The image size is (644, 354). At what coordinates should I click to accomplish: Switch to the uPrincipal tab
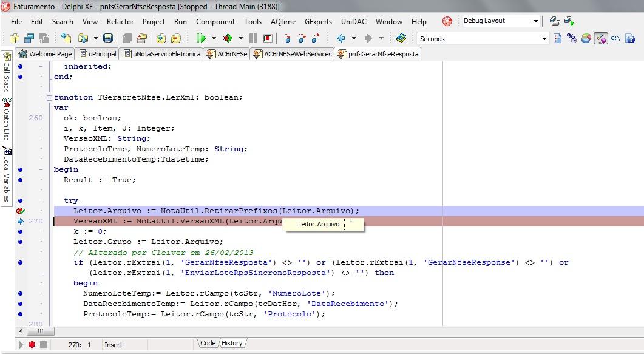(98, 54)
